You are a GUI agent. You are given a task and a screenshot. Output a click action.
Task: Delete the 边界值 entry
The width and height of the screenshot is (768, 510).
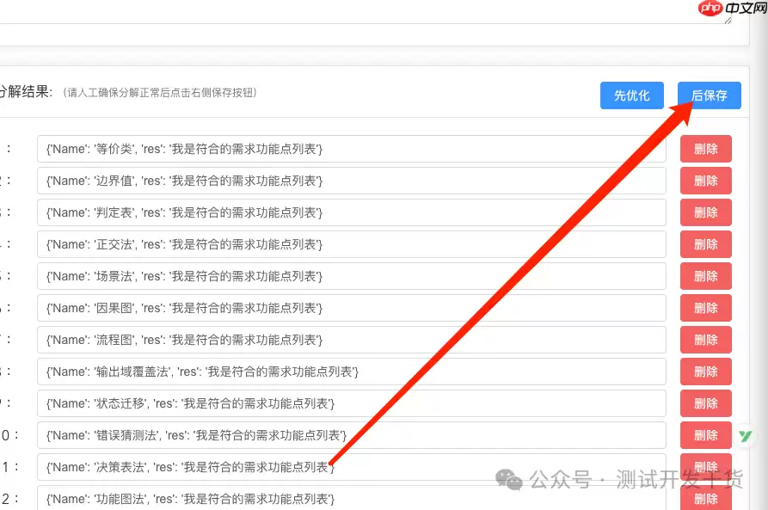(x=705, y=181)
